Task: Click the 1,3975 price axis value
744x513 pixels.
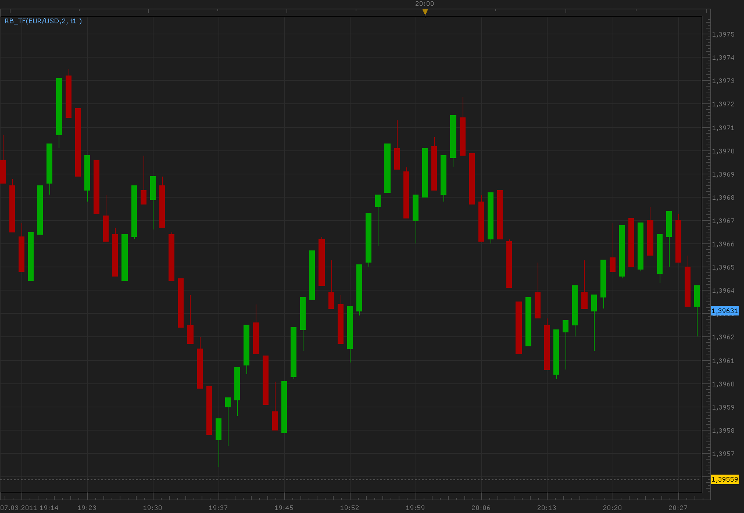Action: (x=724, y=34)
